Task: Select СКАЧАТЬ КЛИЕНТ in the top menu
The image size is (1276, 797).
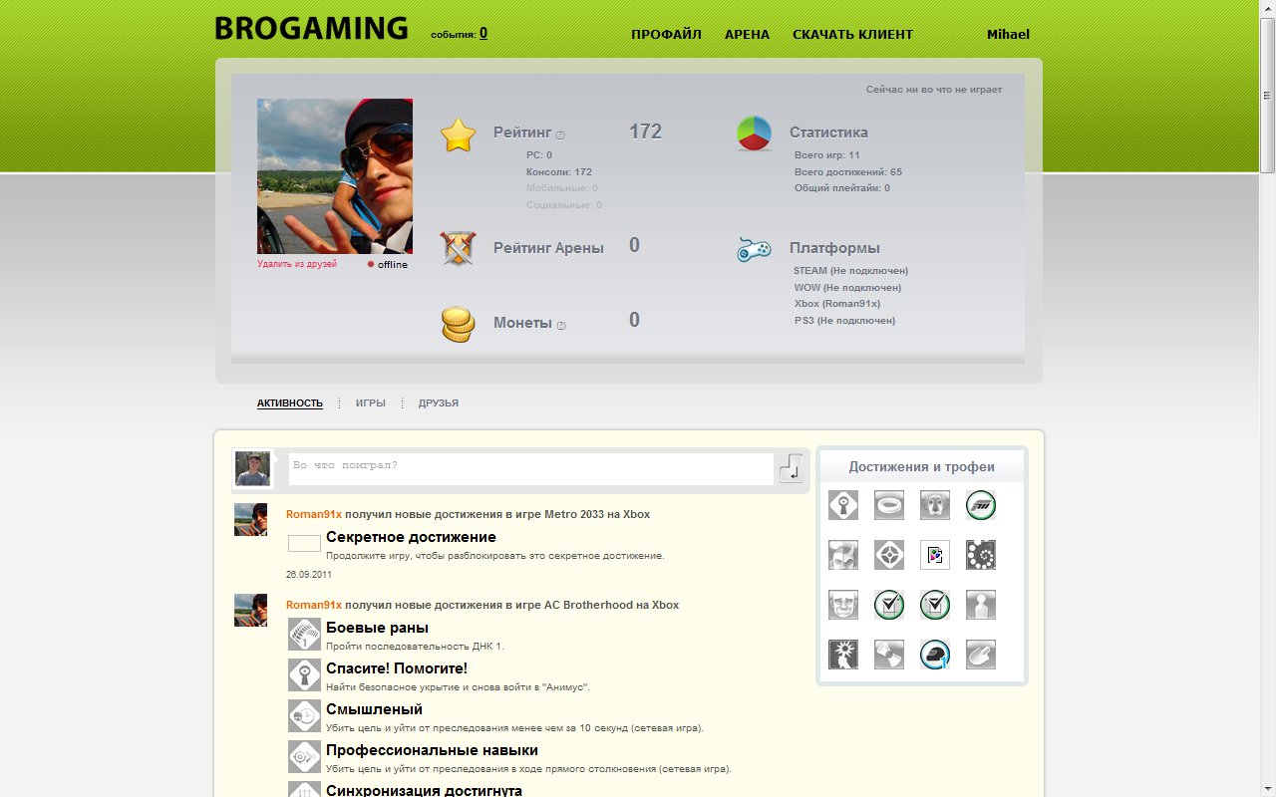Action: click(x=852, y=33)
